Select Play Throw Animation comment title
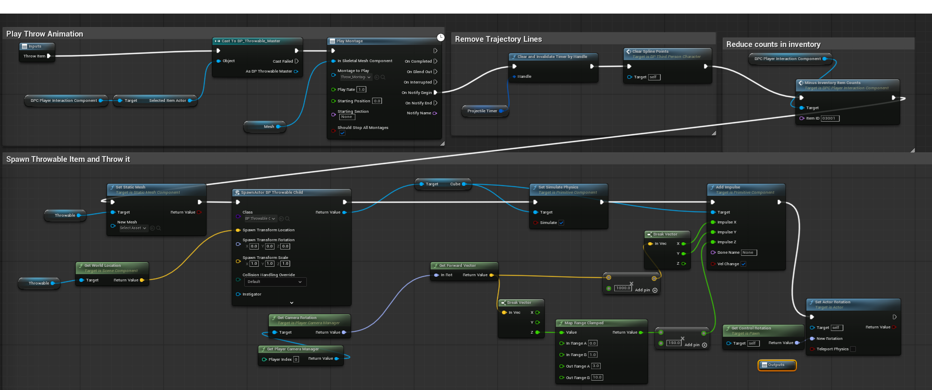Screen dimensions: 932x390 pos(45,34)
